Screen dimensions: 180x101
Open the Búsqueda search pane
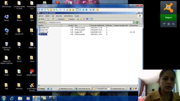pyautogui.click(x=60, y=19)
